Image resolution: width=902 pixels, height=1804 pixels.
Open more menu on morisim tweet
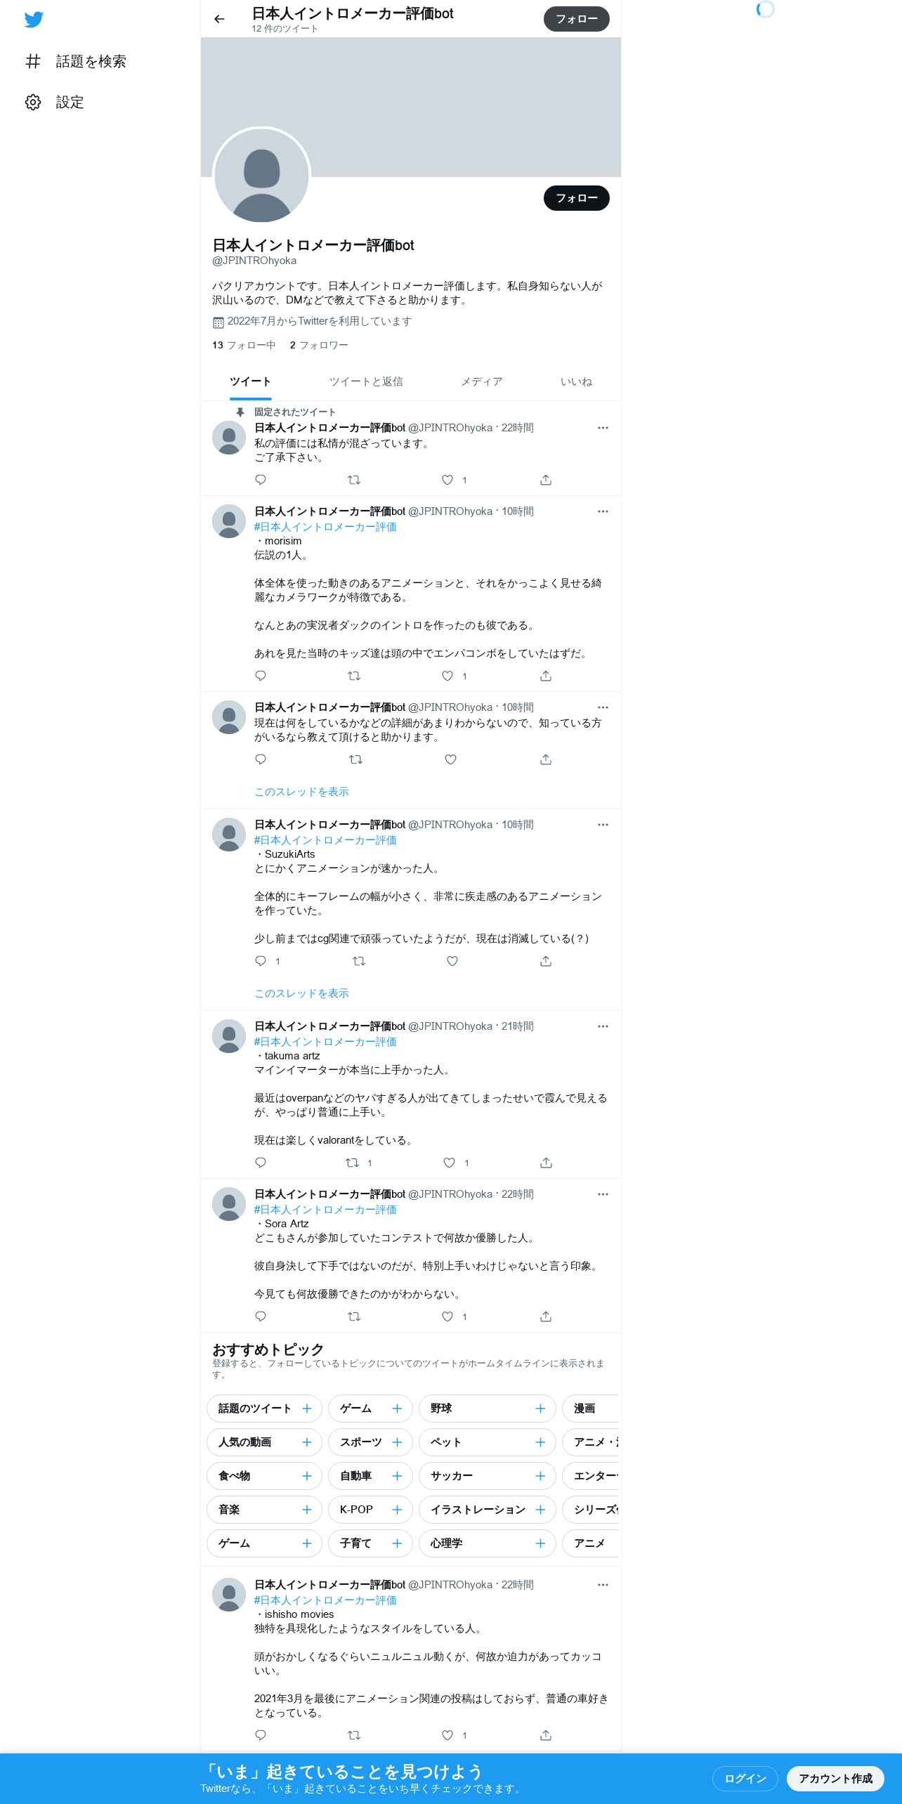point(603,511)
